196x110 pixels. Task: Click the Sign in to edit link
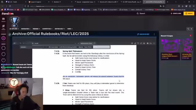coord(143,34)
